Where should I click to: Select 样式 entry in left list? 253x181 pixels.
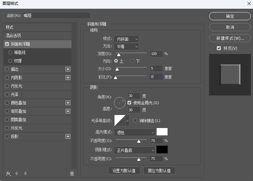(x=38, y=27)
